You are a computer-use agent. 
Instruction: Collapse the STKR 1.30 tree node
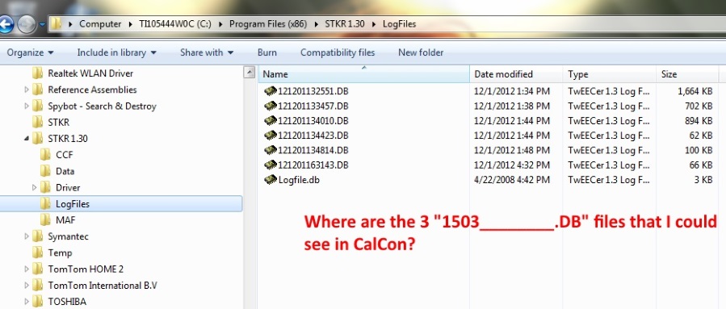(x=26, y=138)
